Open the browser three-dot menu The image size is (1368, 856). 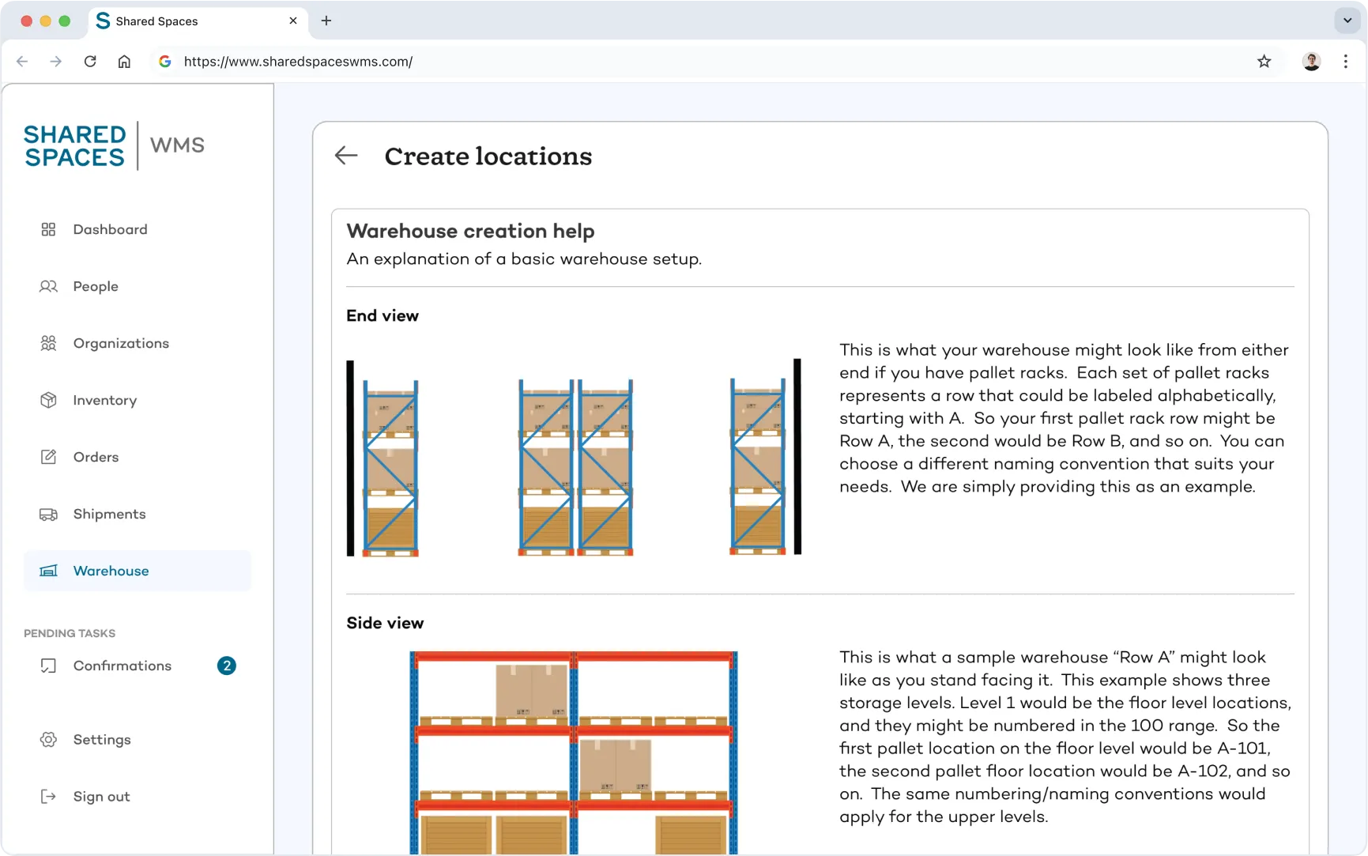coord(1346,62)
